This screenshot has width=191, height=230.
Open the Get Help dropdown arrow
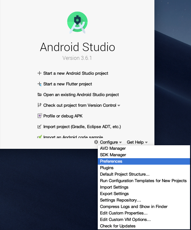click(x=146, y=142)
